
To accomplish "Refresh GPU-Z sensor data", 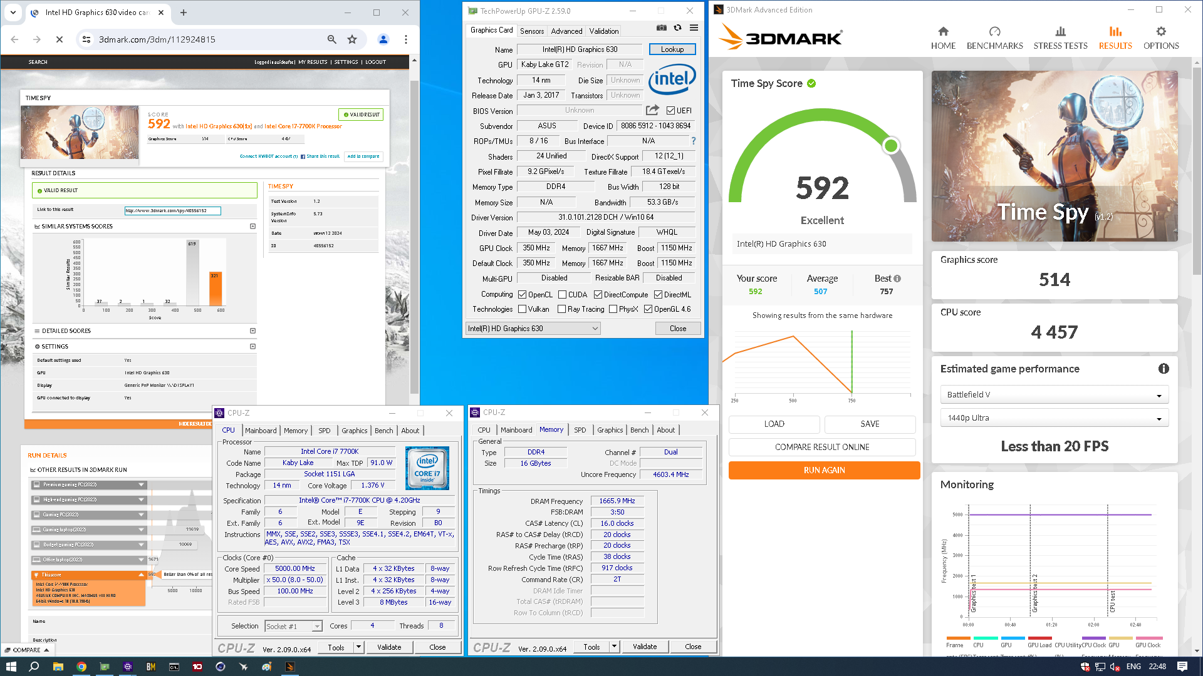I will 677,28.
